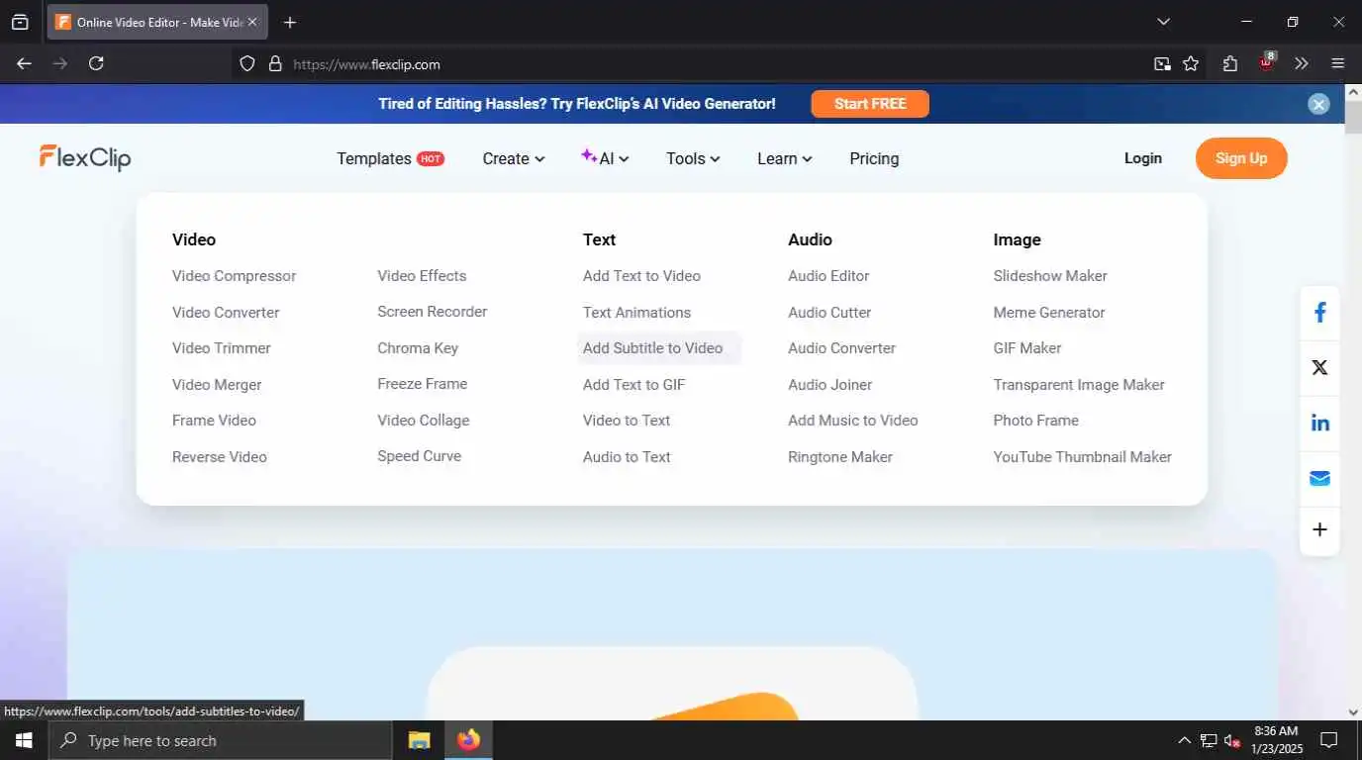This screenshot has height=760, width=1362.
Task: Expand the Tools menu
Action: (693, 158)
